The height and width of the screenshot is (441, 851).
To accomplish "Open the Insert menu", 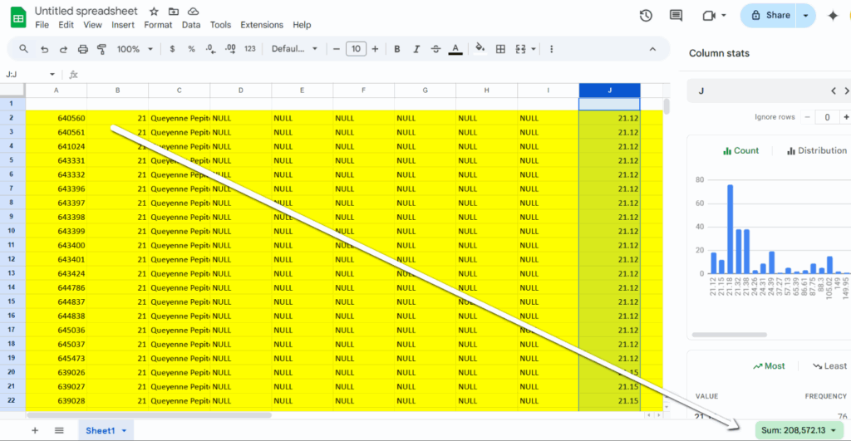I will [123, 25].
